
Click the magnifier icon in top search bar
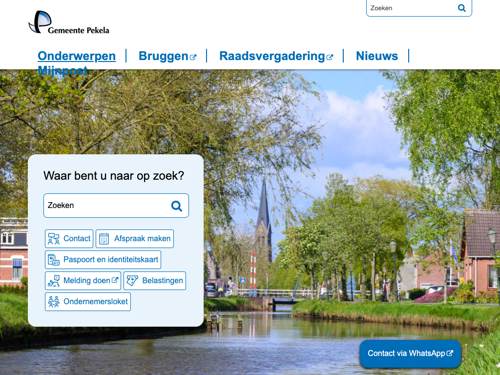pos(461,8)
